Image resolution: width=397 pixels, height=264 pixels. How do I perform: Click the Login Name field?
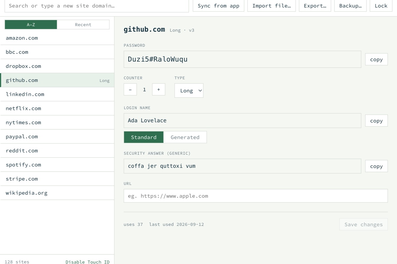[243, 120]
